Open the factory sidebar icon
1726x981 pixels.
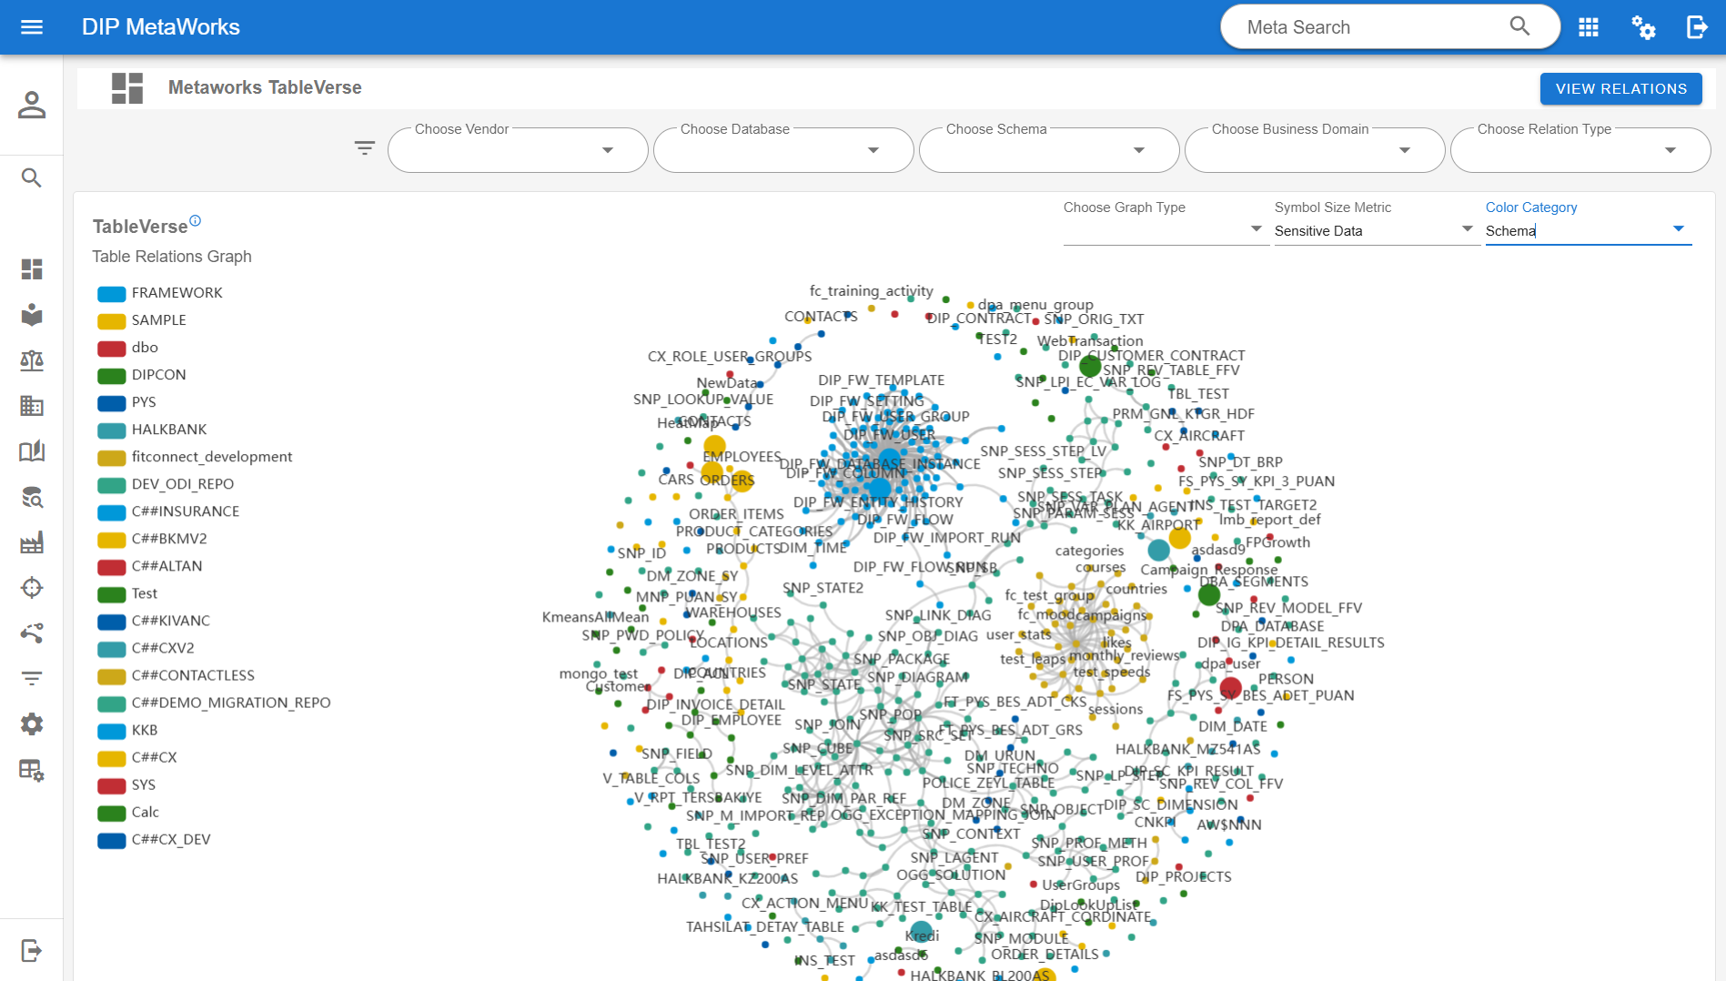32,543
